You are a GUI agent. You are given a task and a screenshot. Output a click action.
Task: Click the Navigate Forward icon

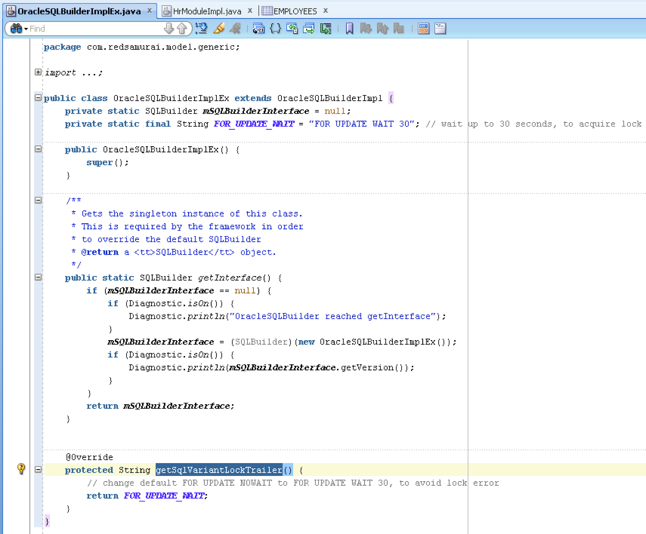pos(308,29)
